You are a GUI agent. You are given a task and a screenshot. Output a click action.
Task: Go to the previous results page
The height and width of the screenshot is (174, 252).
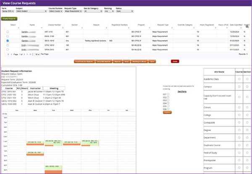11,54
